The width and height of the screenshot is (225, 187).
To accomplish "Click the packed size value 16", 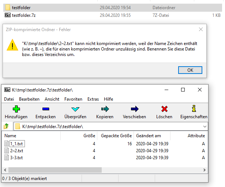I will pyautogui.click(x=130, y=144).
